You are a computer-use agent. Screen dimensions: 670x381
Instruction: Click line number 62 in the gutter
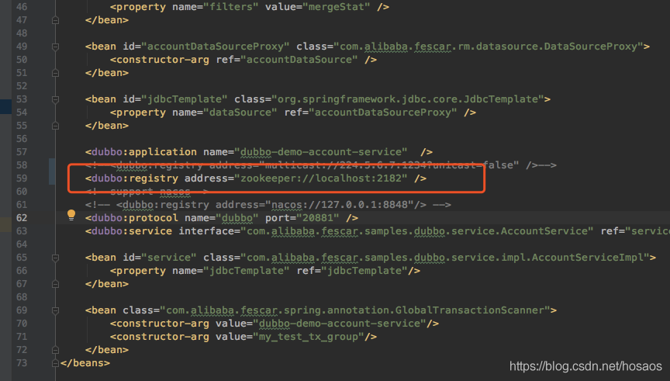22,218
